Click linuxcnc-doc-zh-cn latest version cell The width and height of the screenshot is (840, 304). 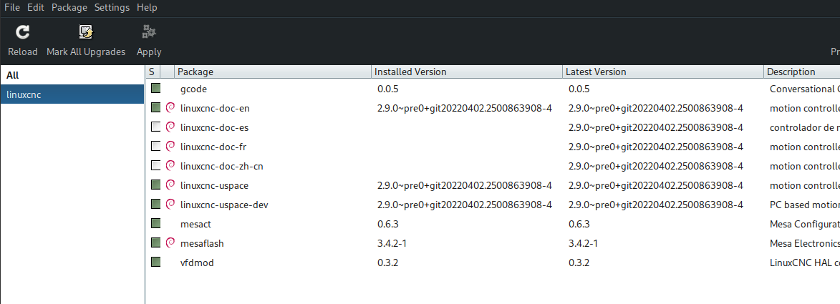pos(656,166)
